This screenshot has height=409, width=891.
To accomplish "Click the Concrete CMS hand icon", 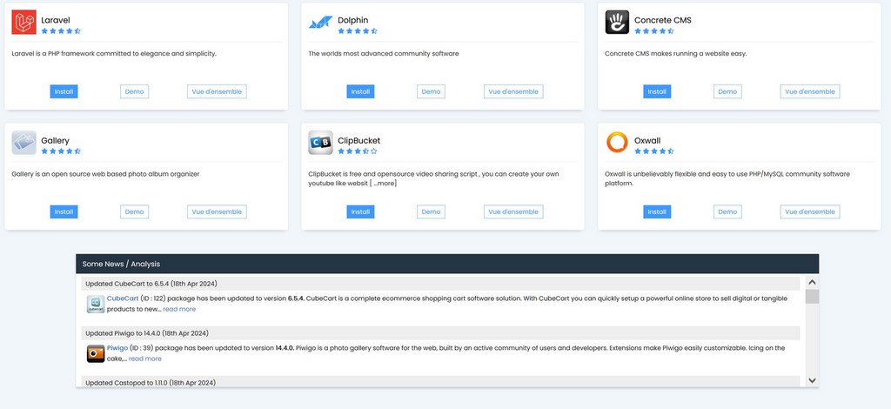I will click(617, 23).
